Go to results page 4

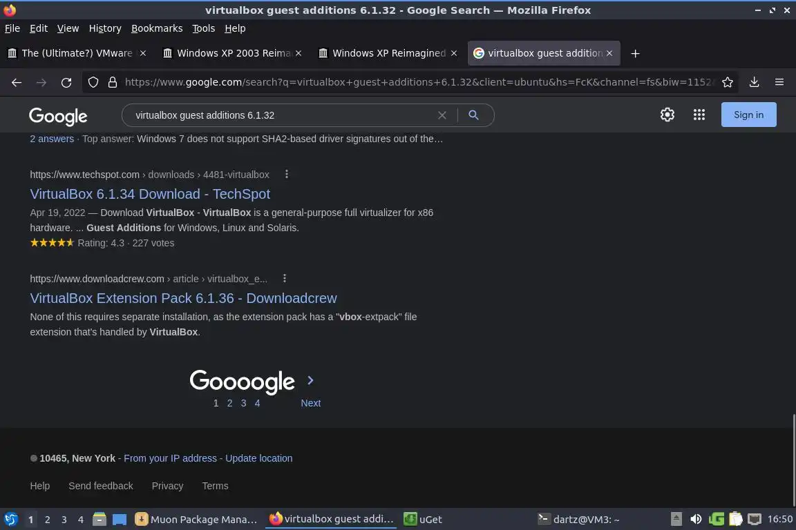[x=257, y=403]
